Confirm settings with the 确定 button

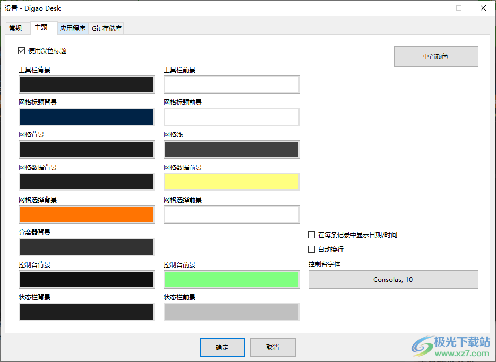click(222, 347)
